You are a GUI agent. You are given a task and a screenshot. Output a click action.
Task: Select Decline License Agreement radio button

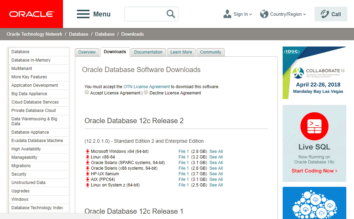146,92
